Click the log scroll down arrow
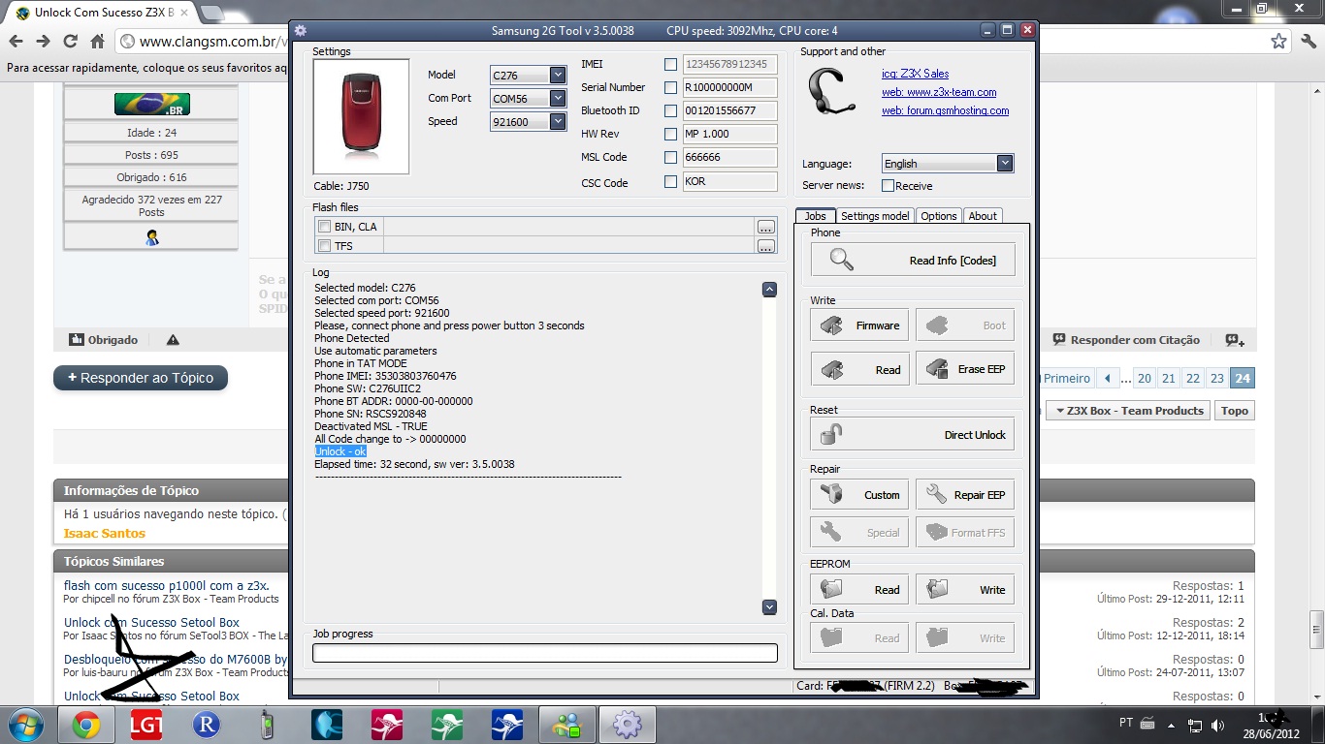1325x744 pixels. tap(769, 607)
